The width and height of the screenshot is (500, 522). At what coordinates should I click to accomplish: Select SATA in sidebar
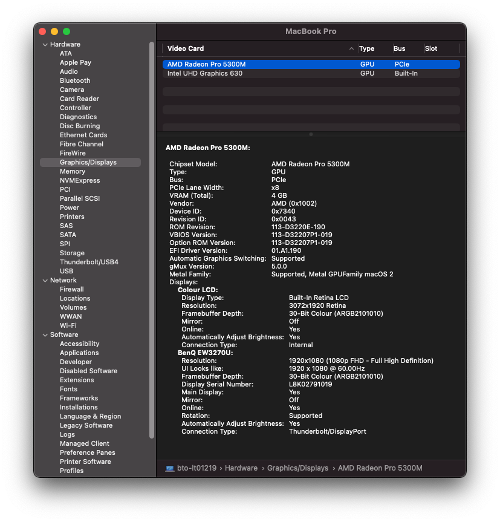pyautogui.click(x=68, y=235)
